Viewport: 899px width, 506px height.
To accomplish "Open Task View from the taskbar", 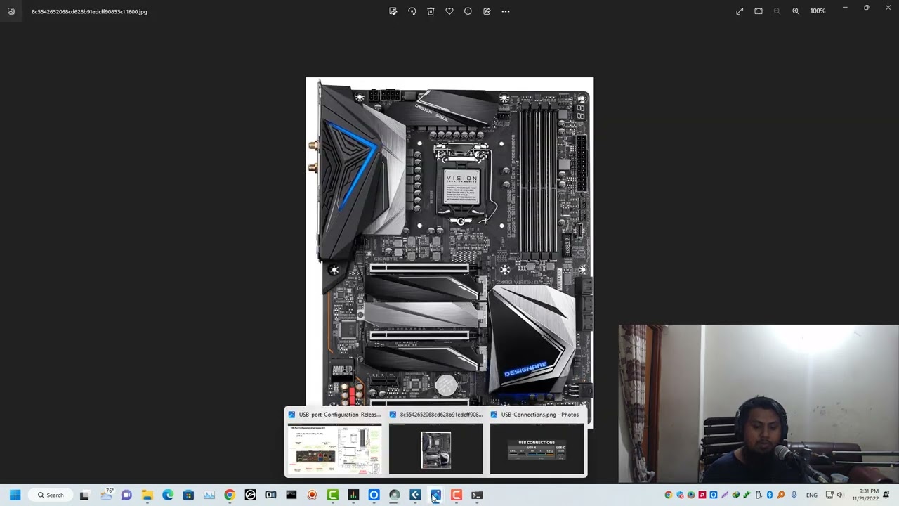I will coord(84,495).
